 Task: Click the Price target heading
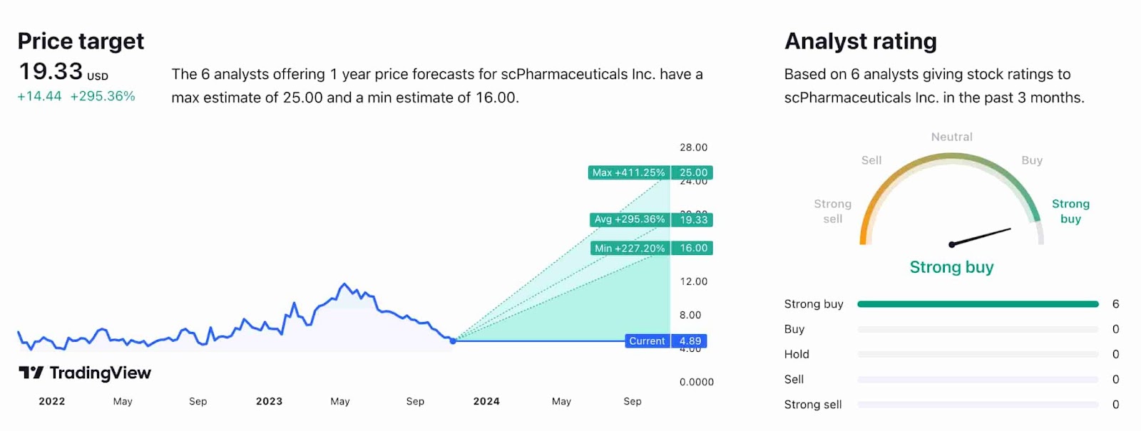click(81, 41)
